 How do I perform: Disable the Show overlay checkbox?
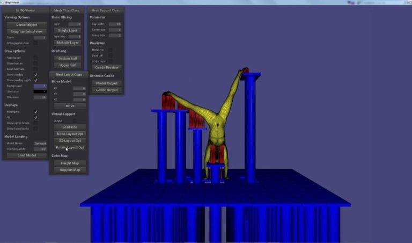point(35,75)
